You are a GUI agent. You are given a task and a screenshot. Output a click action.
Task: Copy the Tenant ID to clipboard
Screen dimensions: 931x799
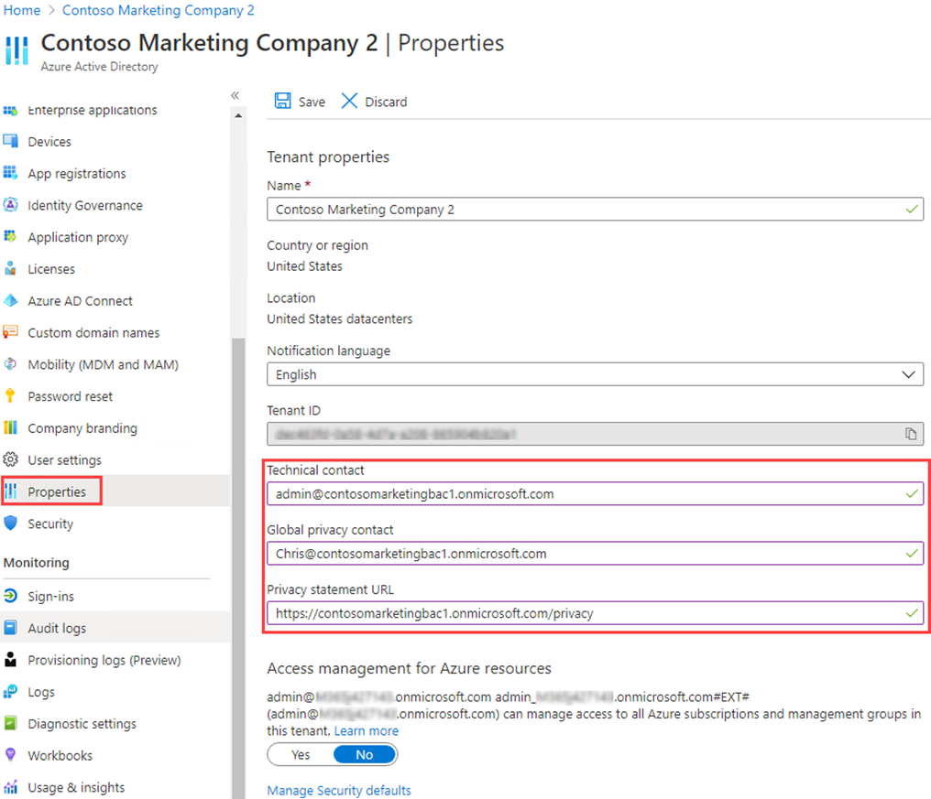910,434
